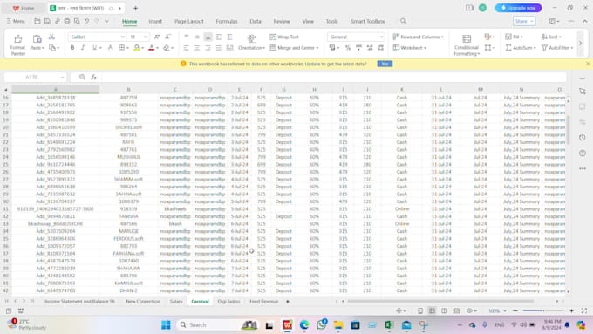Decrease font size with the smaller A icon
This screenshot has width=593, height=334.
167,37
